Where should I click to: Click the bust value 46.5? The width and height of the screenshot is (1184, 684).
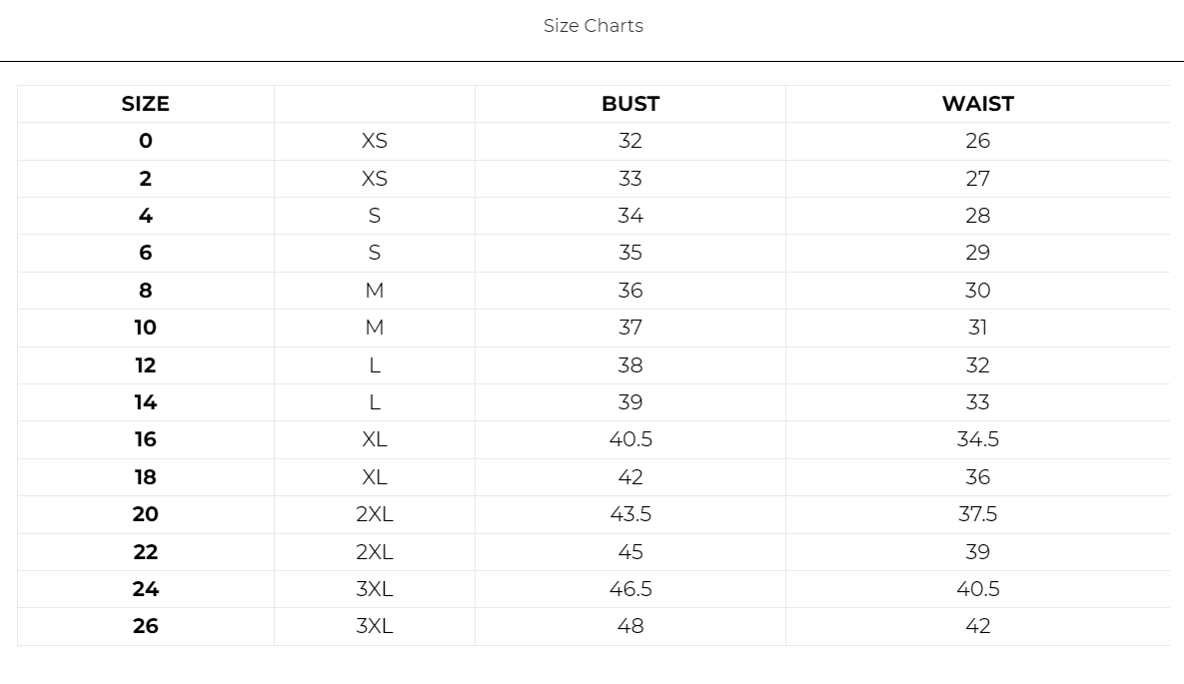(630, 589)
